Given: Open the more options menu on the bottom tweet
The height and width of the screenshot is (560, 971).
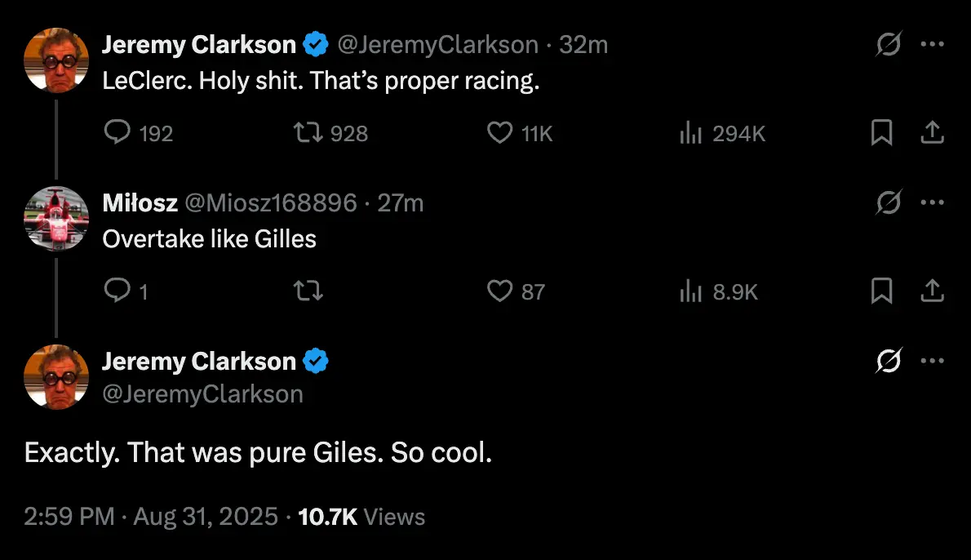Looking at the screenshot, I should coord(933,359).
